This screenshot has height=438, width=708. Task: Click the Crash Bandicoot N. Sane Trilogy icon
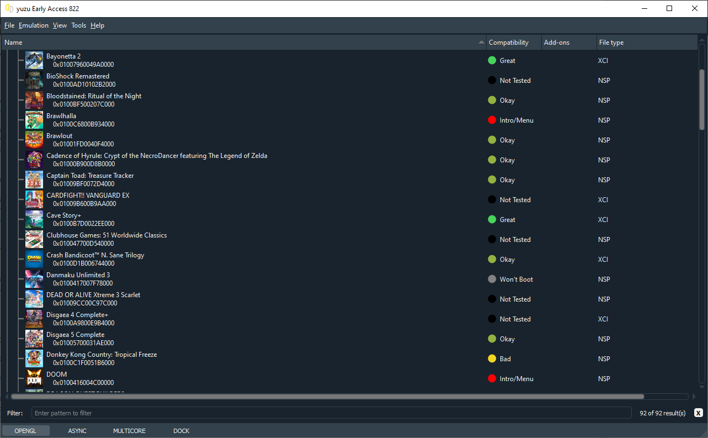[34, 259]
